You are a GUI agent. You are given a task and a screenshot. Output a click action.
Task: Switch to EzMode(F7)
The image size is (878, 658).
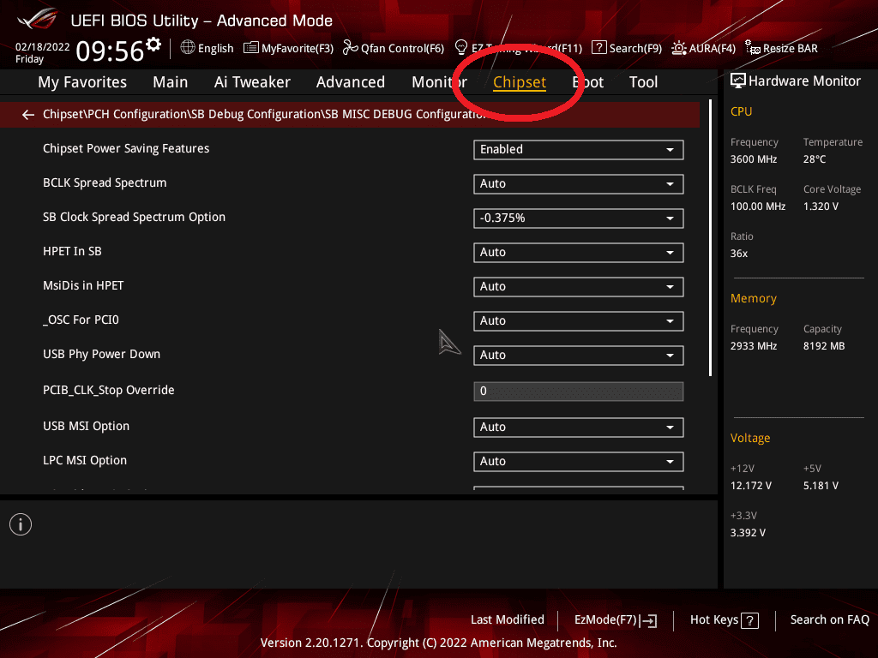point(616,620)
